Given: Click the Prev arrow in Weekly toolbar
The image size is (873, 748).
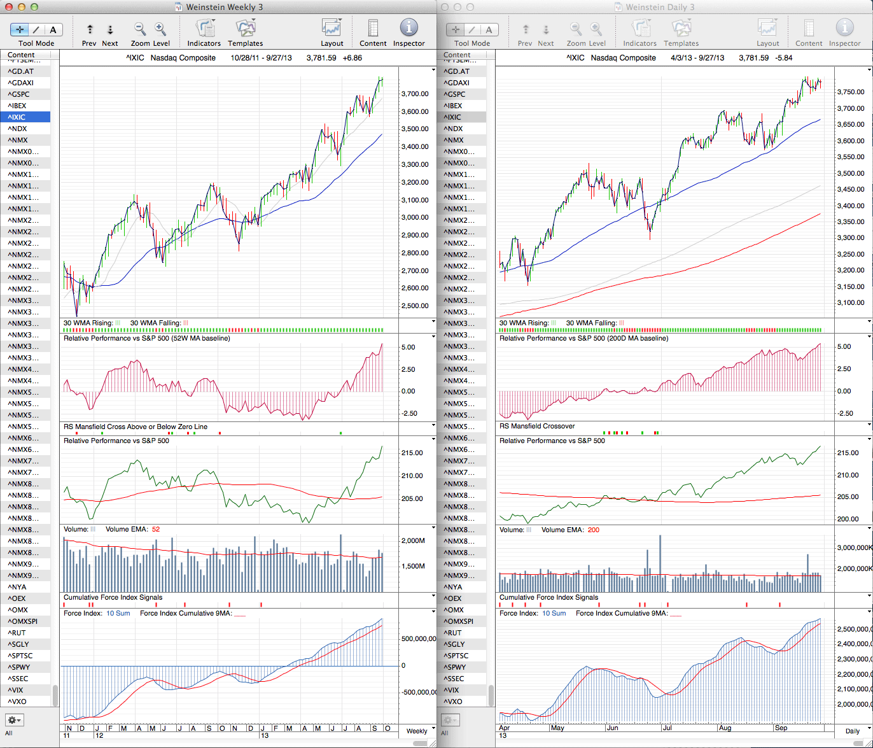Looking at the screenshot, I should click(x=90, y=29).
